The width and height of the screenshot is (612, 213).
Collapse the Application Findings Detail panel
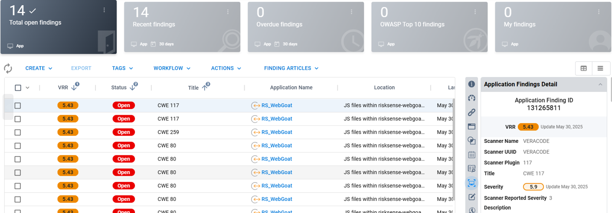point(600,84)
